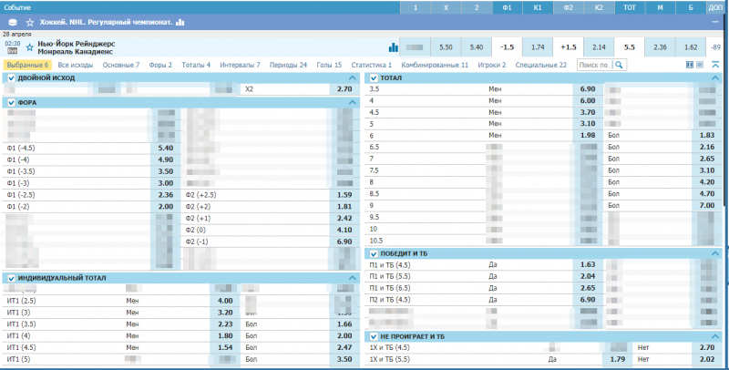Collapse the Победит и ТБ section
Viewport: 729px width, 370px height.
pyautogui.click(x=716, y=252)
